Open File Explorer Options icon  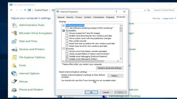coord(14,57)
